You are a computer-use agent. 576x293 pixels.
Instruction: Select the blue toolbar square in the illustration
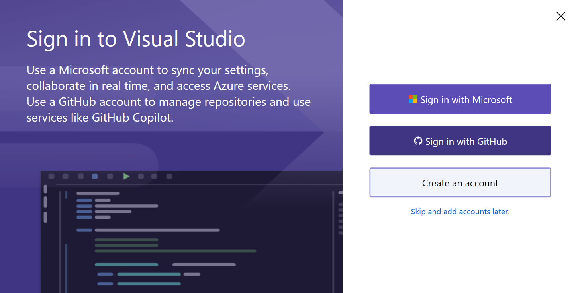pos(95,176)
